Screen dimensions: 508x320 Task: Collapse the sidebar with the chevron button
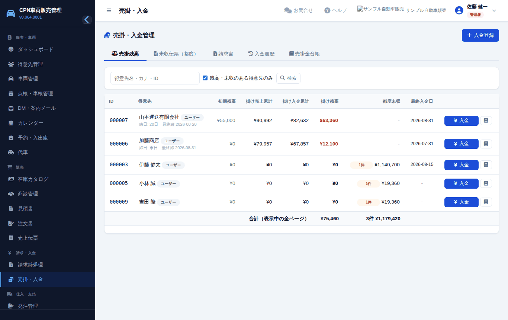click(x=87, y=20)
